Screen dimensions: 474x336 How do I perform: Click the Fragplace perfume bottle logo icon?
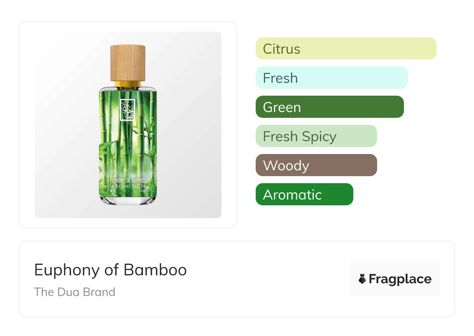[x=362, y=279]
